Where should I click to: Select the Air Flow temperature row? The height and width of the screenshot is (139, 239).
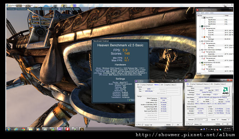click(x=215, y=47)
